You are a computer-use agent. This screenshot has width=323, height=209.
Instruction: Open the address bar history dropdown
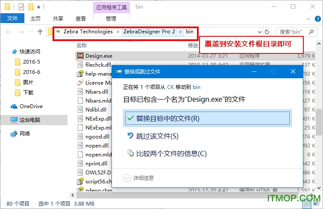(x=260, y=32)
